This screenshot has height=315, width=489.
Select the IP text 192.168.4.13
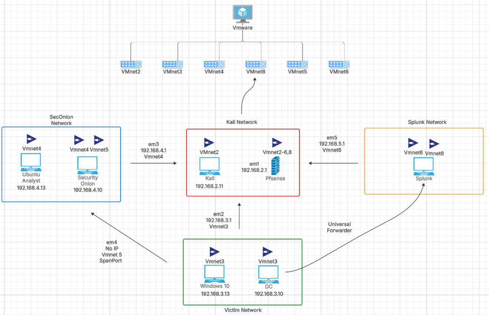31,188
